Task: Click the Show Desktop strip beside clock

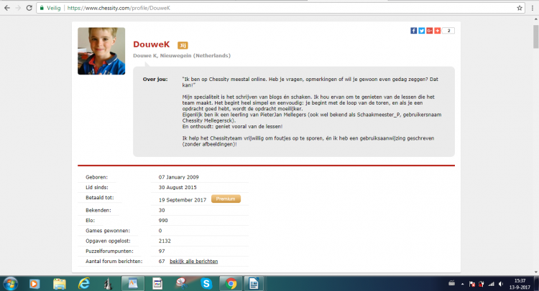Action: [537, 284]
